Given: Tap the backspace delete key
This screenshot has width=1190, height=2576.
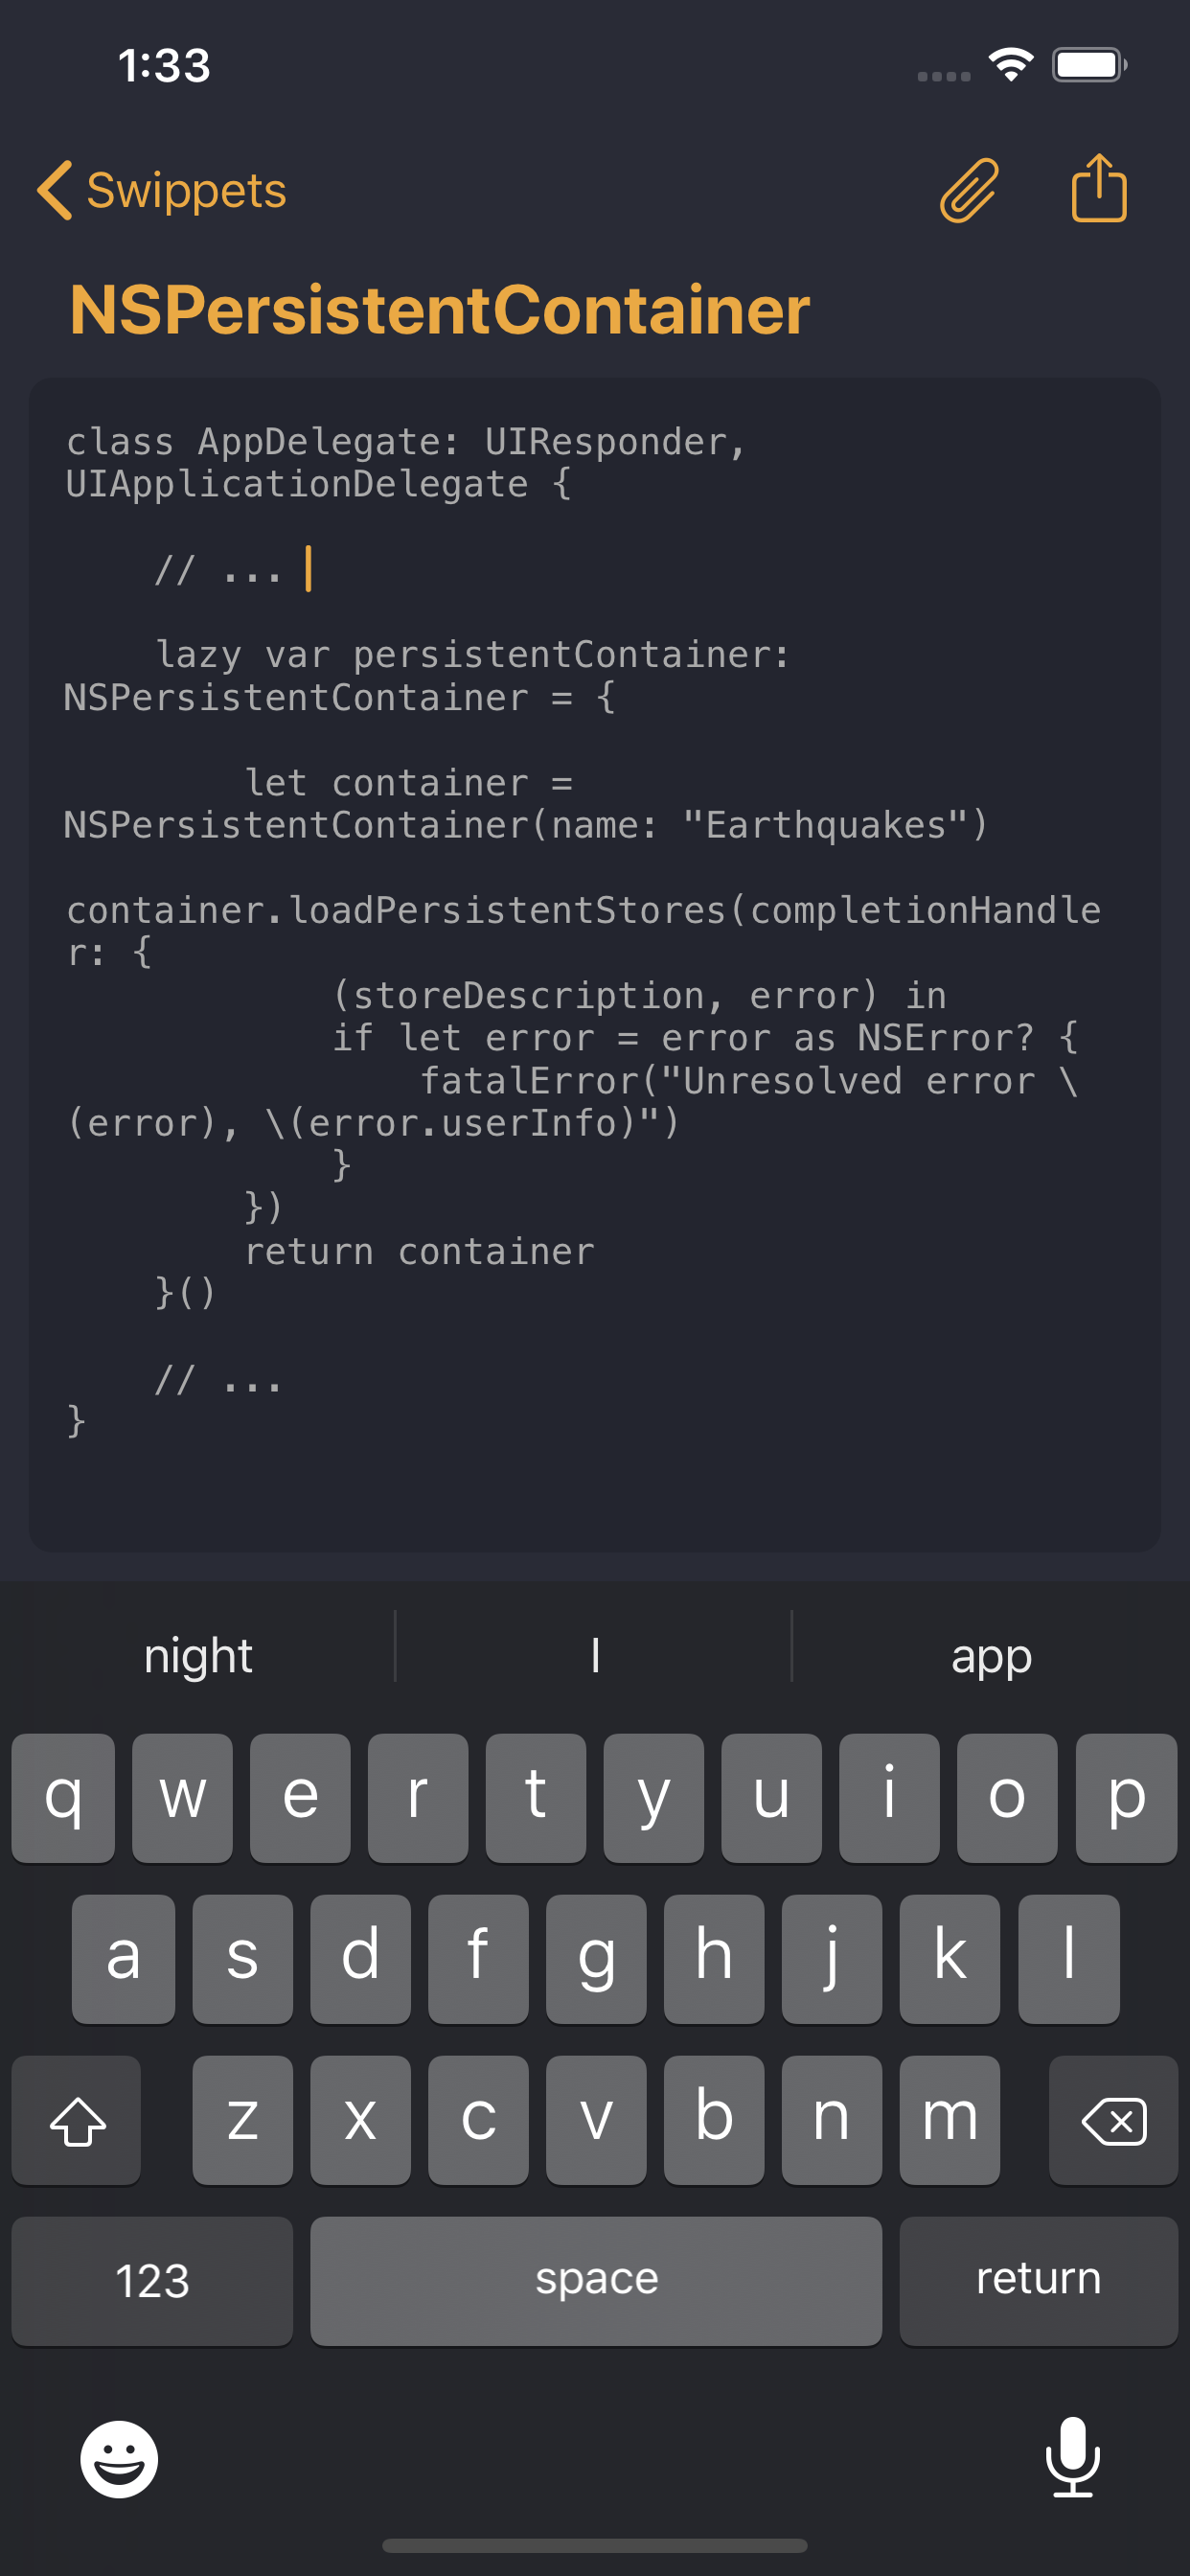Looking at the screenshot, I should tap(1113, 2120).
